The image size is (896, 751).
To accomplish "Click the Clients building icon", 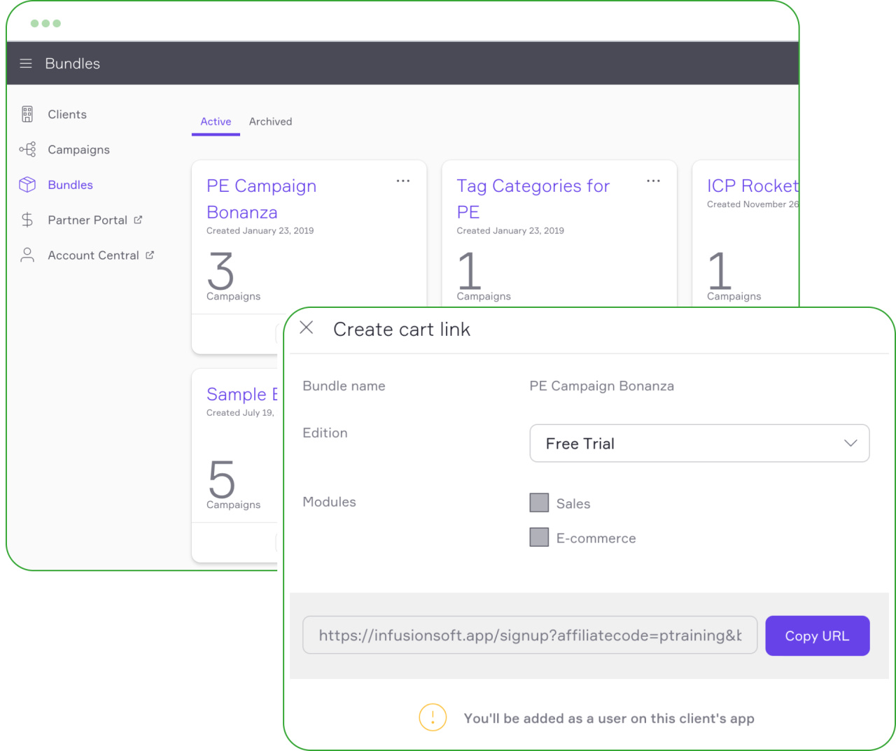I will pos(27,114).
